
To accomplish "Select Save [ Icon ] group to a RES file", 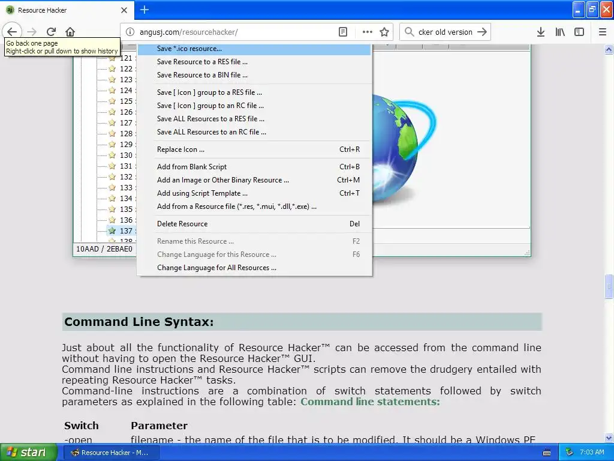I will (x=254, y=92).
